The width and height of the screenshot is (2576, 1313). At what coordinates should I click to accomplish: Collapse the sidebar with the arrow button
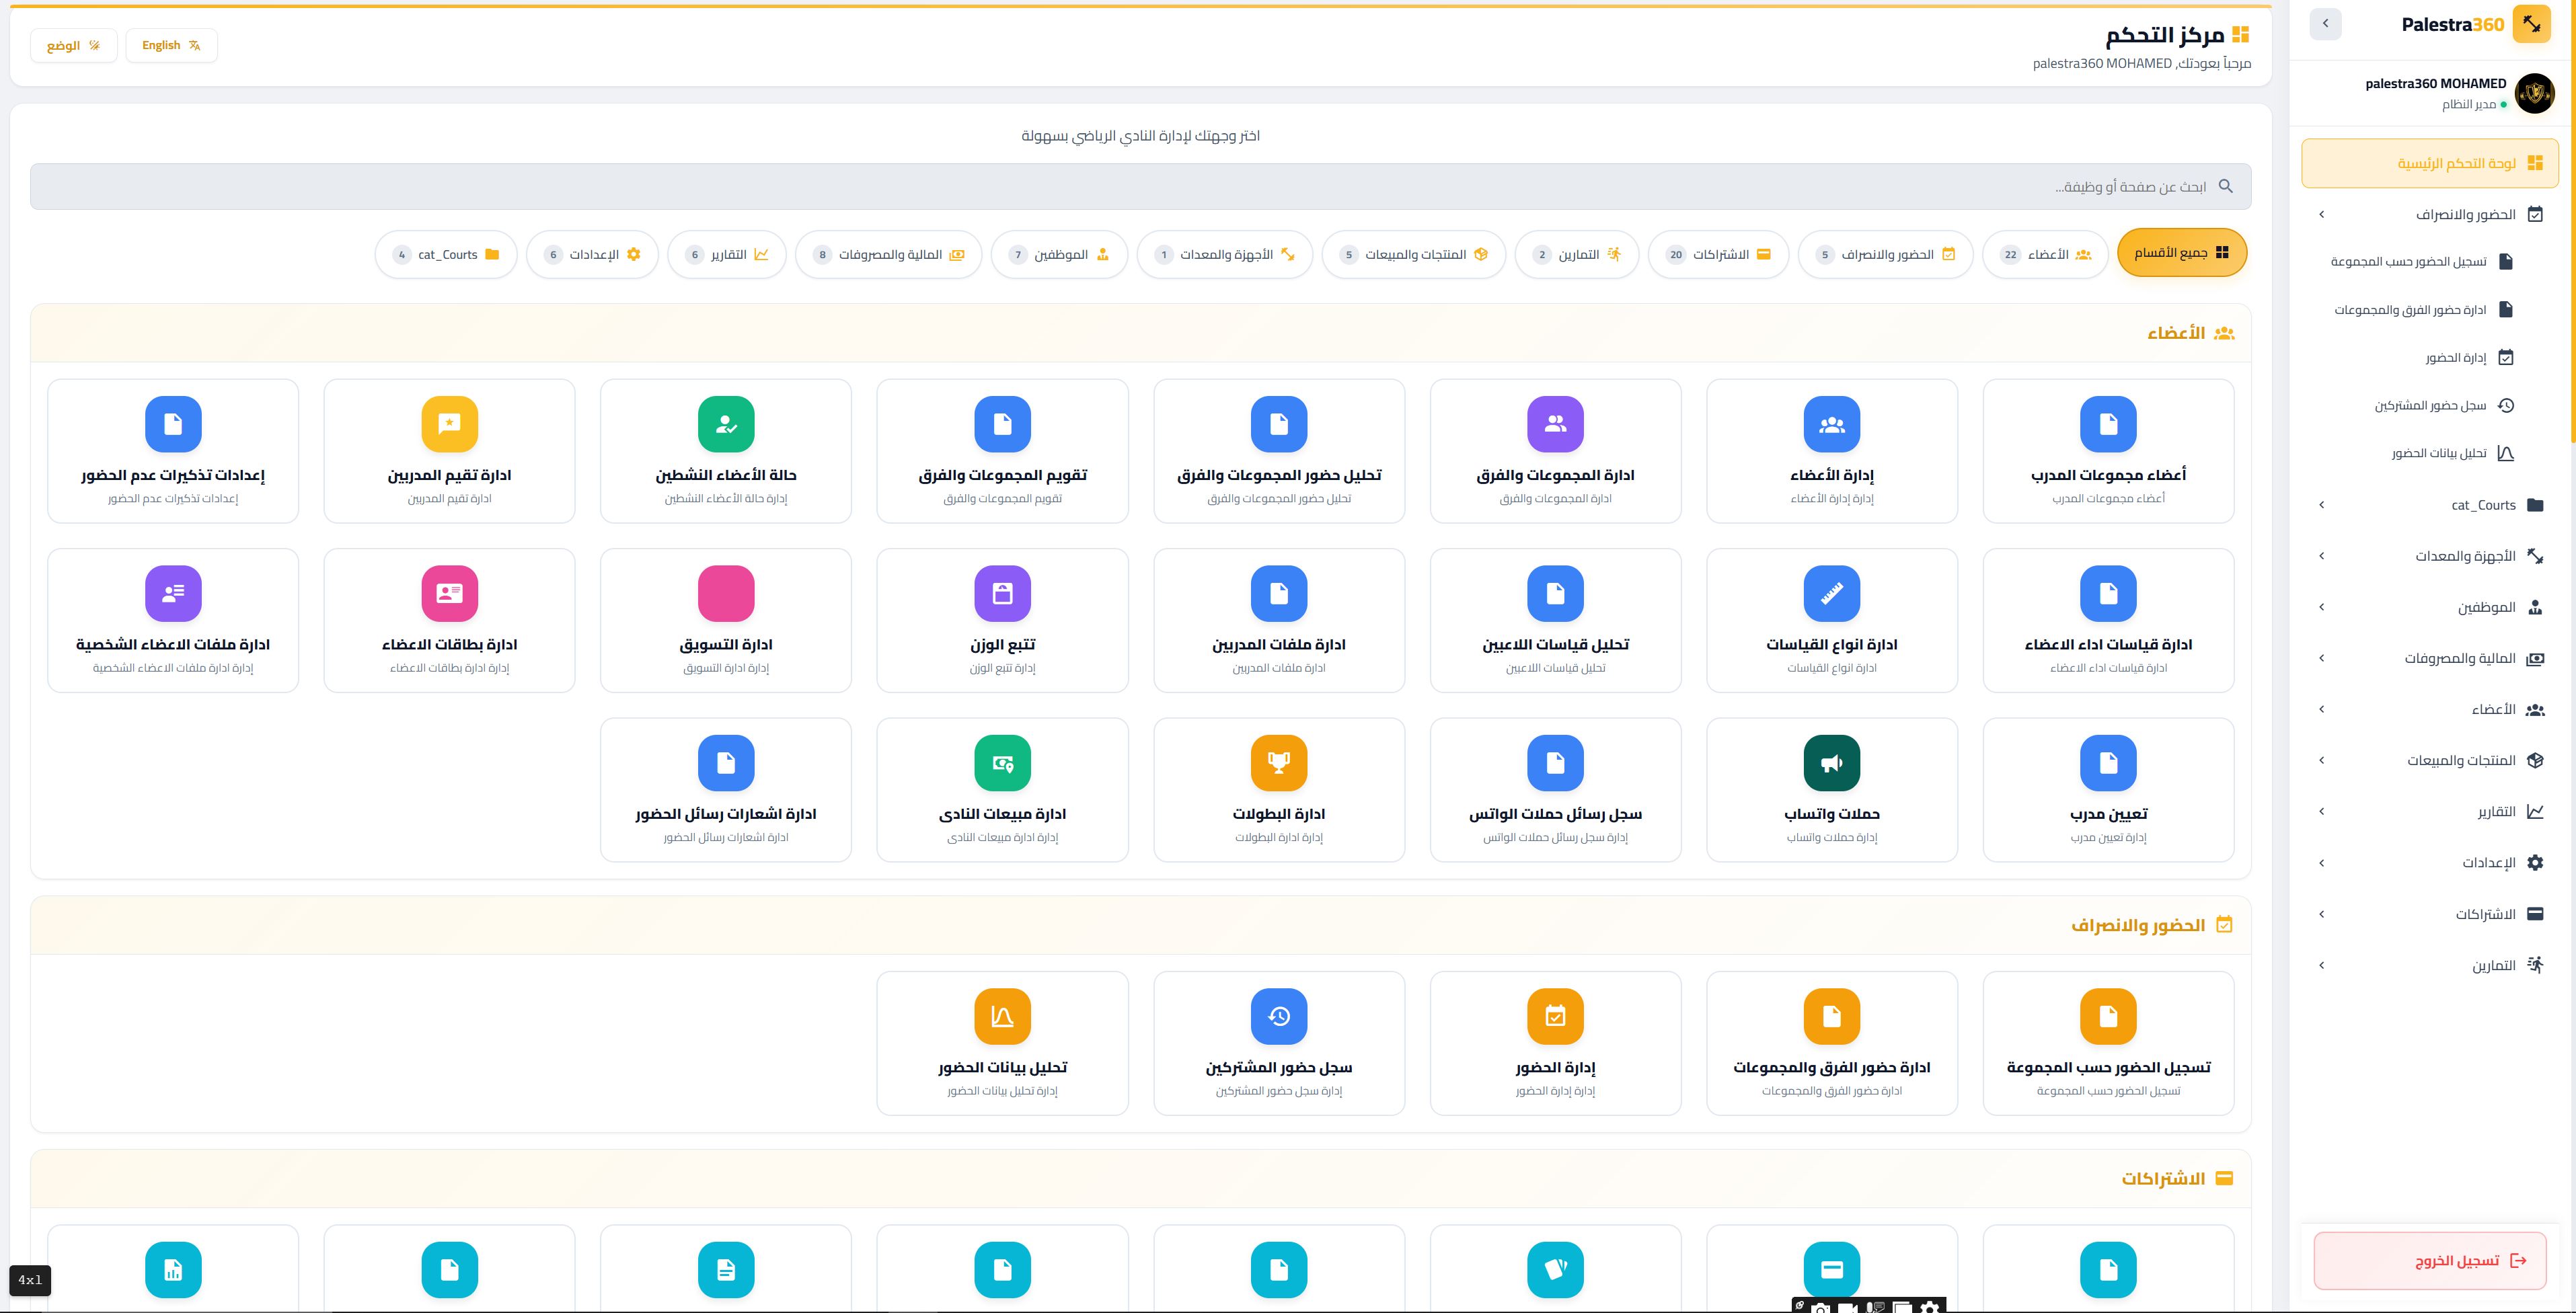(x=2325, y=24)
